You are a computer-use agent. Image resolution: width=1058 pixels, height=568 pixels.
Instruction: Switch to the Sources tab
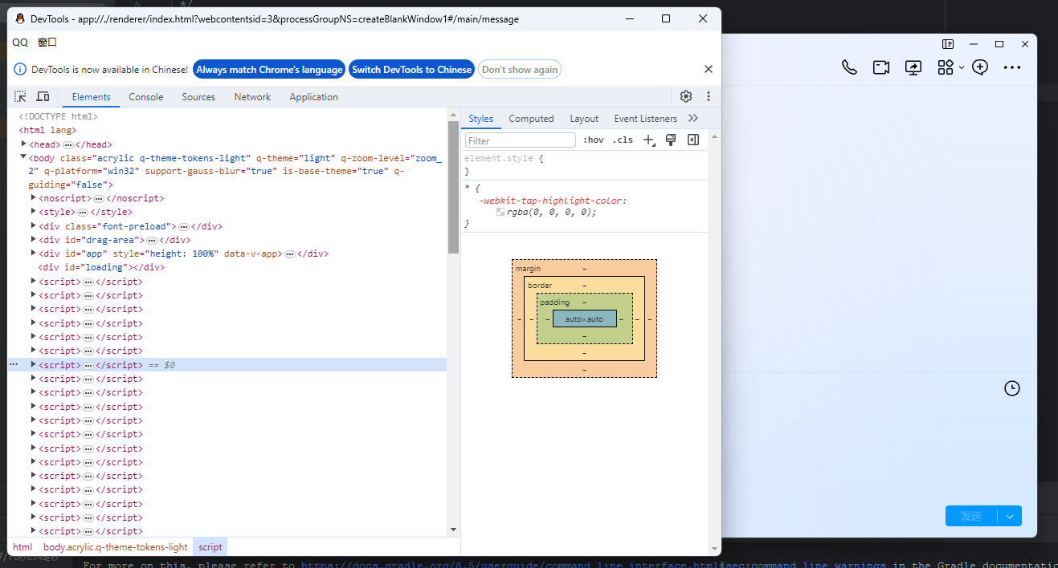[x=198, y=96]
